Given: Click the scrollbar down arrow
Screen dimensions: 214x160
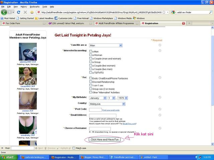Looking at the screenshot, I should point(212,144).
